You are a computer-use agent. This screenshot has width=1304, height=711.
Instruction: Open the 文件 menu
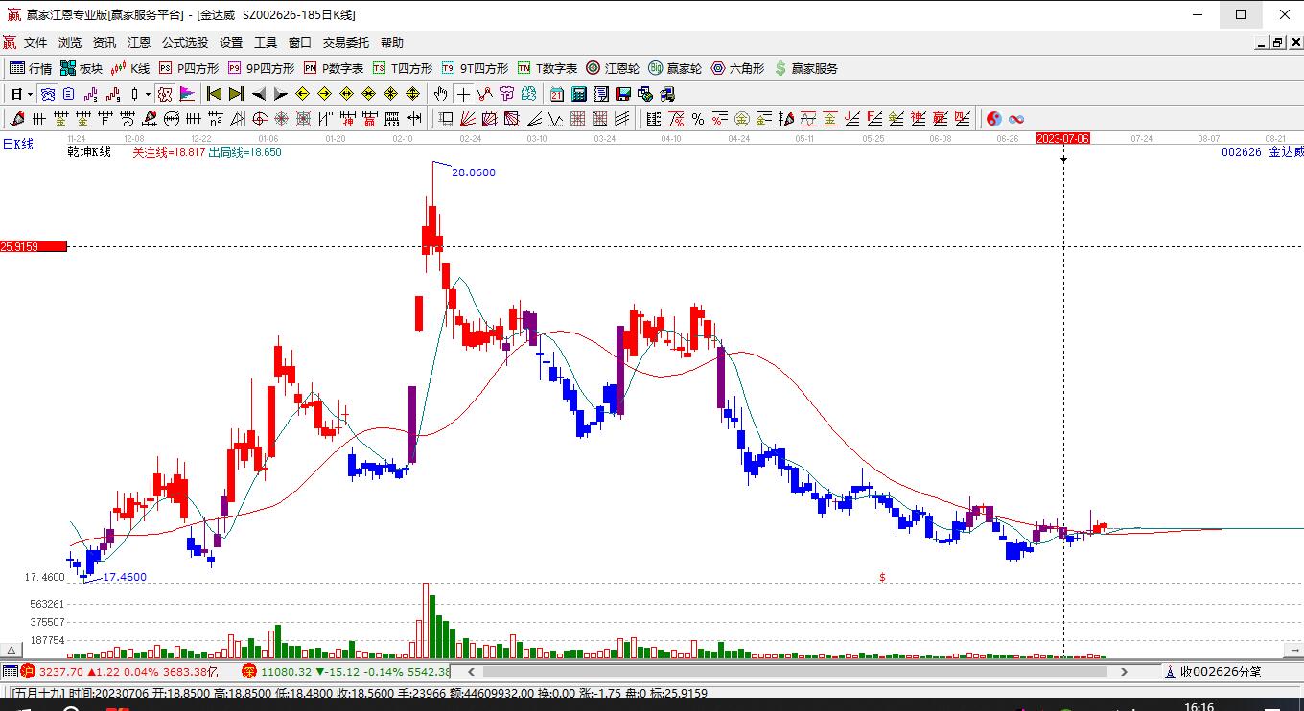(x=35, y=42)
